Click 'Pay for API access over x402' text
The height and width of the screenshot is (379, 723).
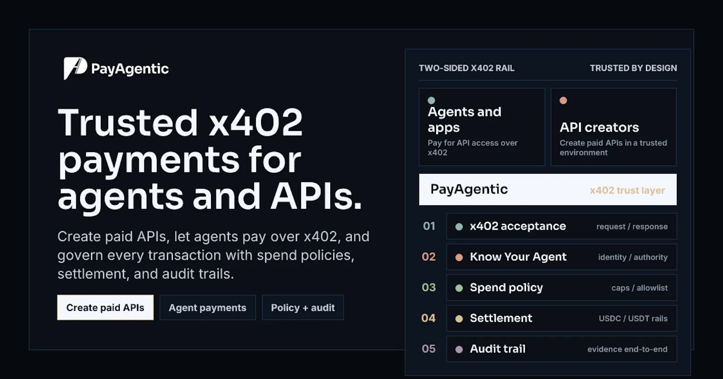(473, 148)
